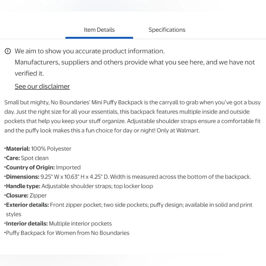This screenshot has height=266, width=266.
Task: Open the See our disclaimer link
Action: 42,86
